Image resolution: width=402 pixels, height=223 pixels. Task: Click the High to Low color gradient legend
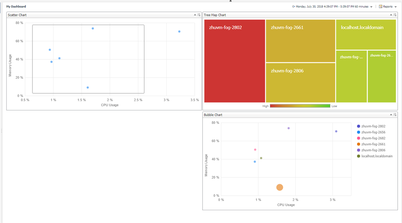(x=300, y=106)
